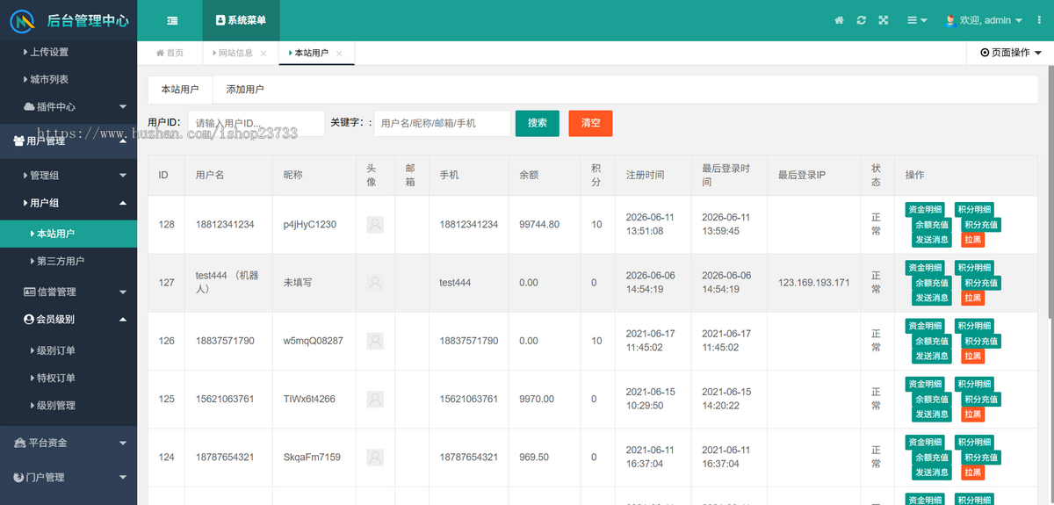Open 第三方用户 in the sidebar
Viewport: 1054px width, 505px height.
(69, 261)
